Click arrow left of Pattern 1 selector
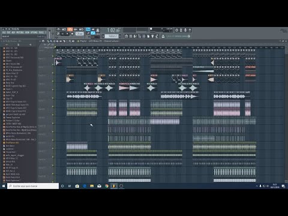The image size is (288, 216). tap(103, 36)
